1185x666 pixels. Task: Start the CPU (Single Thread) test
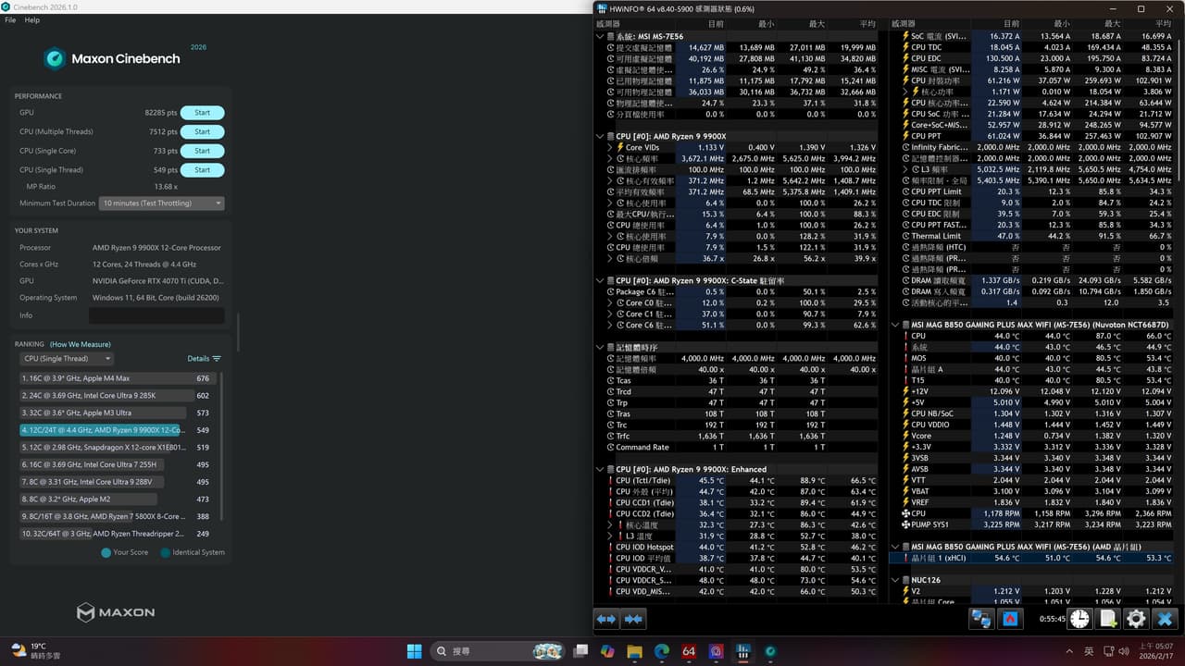pyautogui.click(x=202, y=169)
